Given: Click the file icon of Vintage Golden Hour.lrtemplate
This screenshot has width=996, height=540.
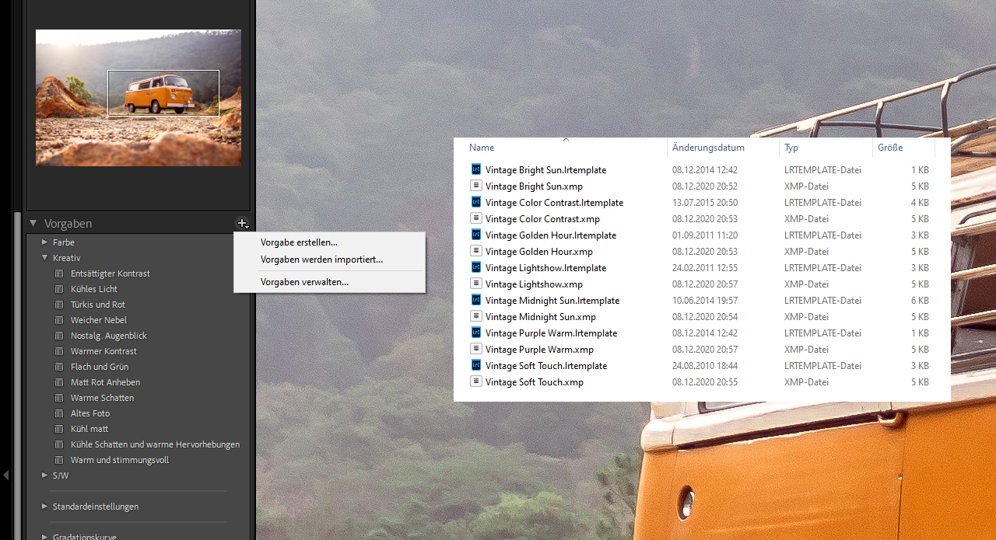Looking at the screenshot, I should (476, 235).
